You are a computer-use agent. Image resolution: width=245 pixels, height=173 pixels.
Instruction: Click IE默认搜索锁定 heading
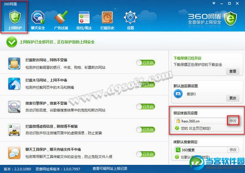[x=186, y=142]
